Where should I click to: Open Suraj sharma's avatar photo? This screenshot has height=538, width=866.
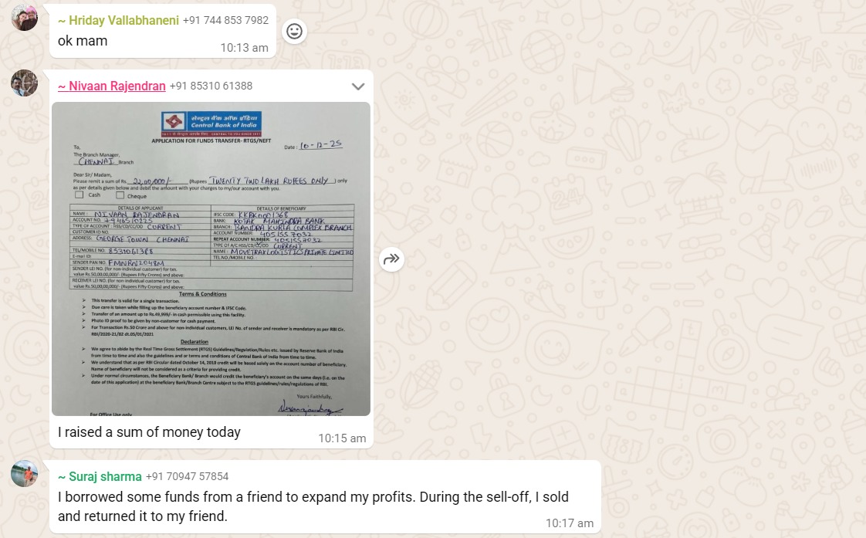point(24,473)
